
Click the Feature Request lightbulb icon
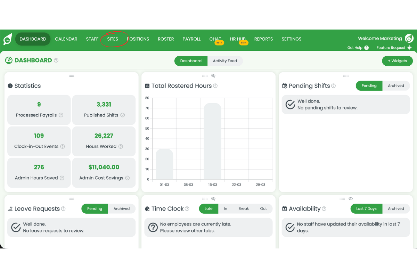tap(409, 48)
